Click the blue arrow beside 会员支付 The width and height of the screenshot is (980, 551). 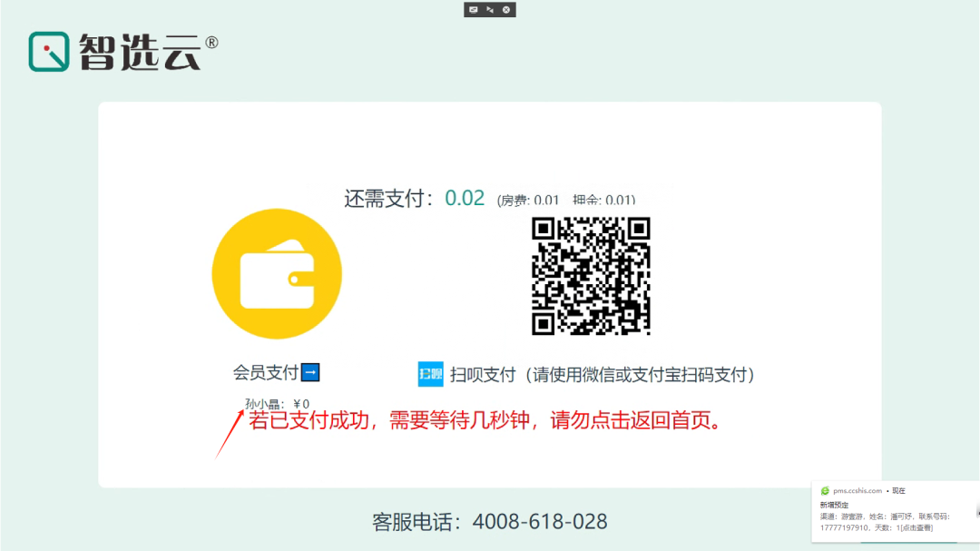click(310, 372)
